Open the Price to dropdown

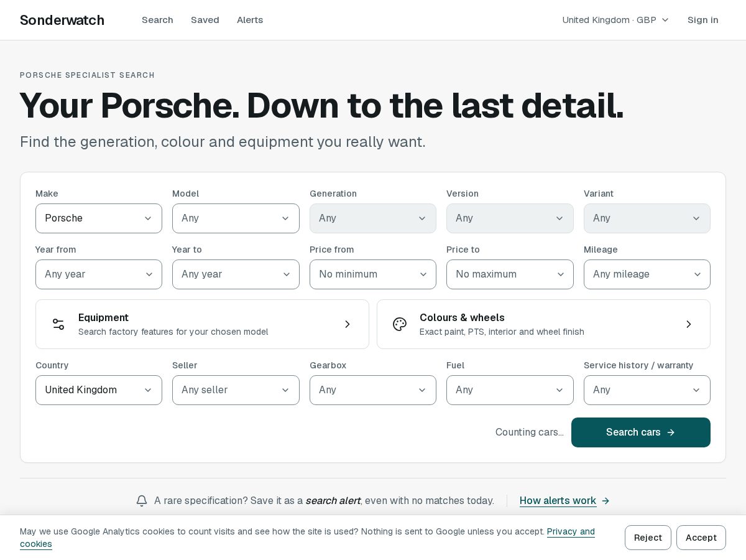510,274
